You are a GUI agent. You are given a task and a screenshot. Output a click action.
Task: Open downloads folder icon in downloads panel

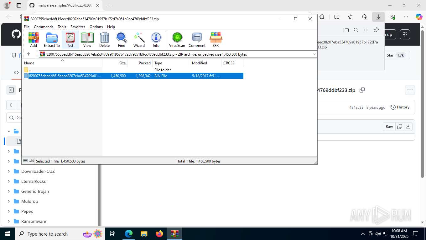346,30
